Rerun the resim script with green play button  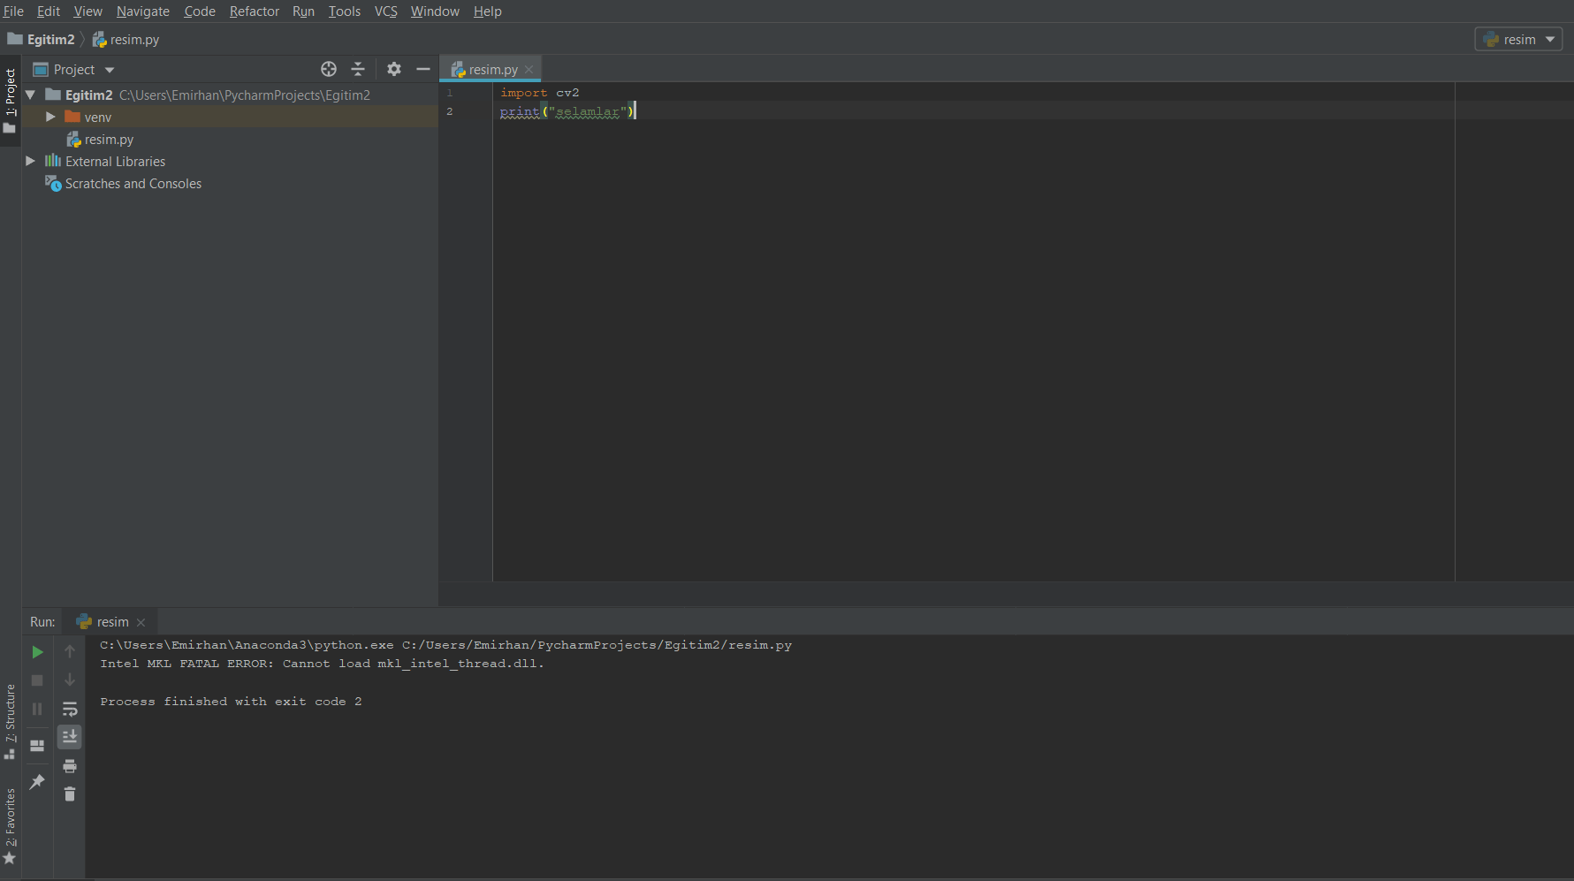pyautogui.click(x=37, y=652)
